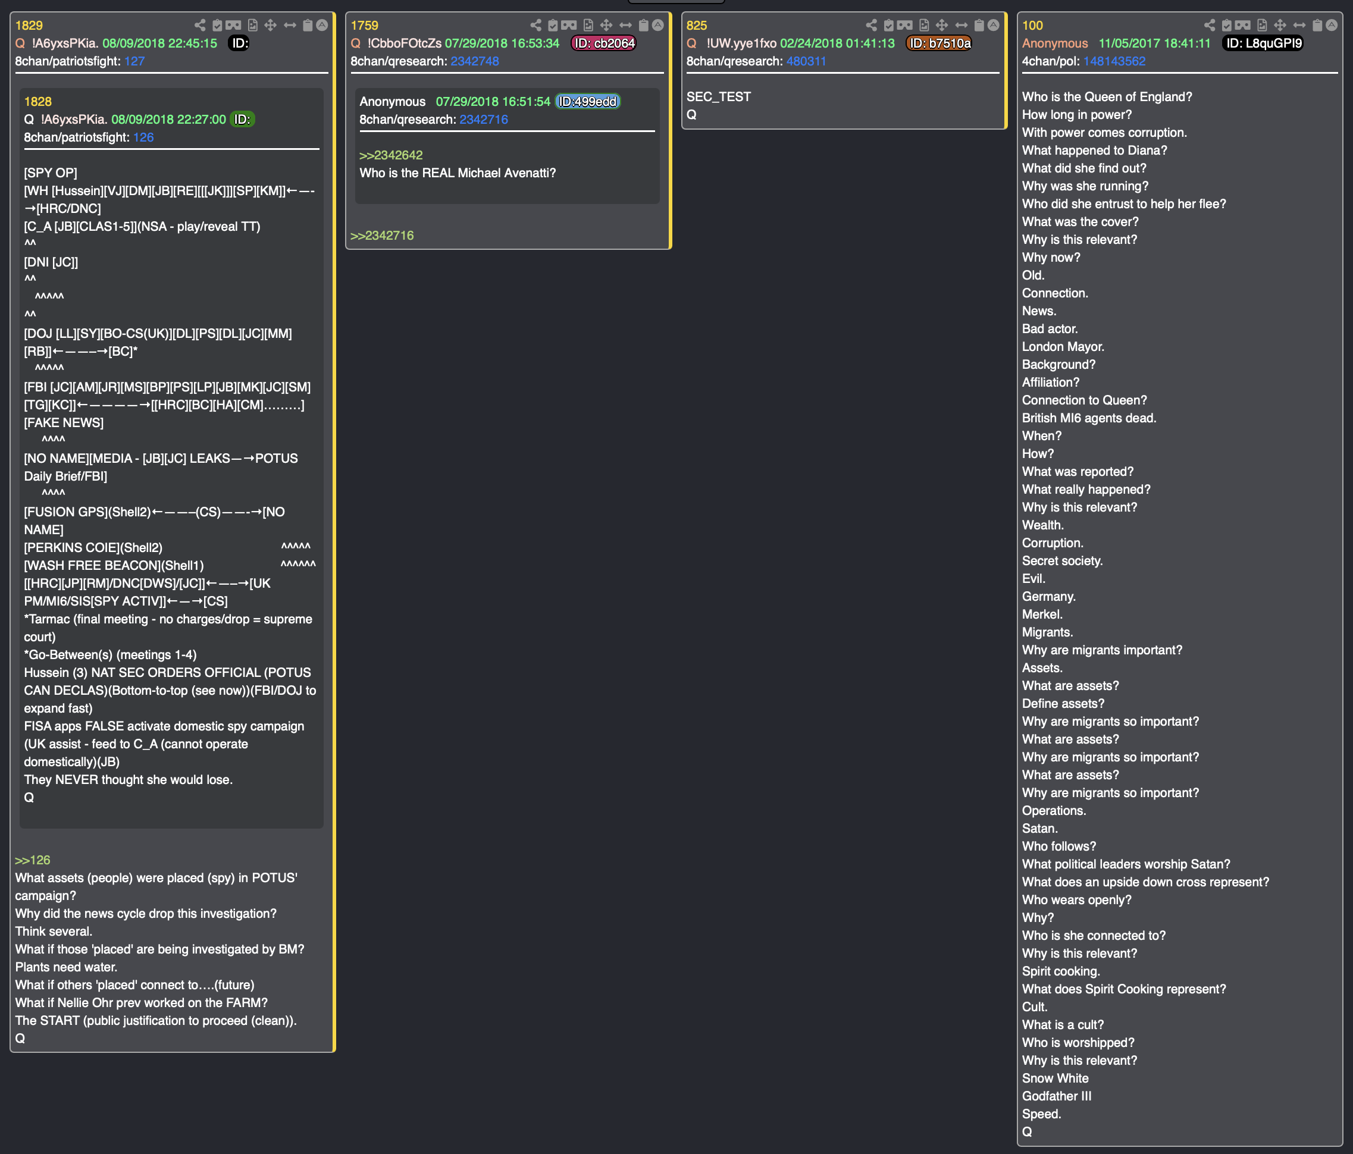Screen dimensions: 1353x1154
Task: Click clipboard-check icon on post 825
Action: coord(888,26)
